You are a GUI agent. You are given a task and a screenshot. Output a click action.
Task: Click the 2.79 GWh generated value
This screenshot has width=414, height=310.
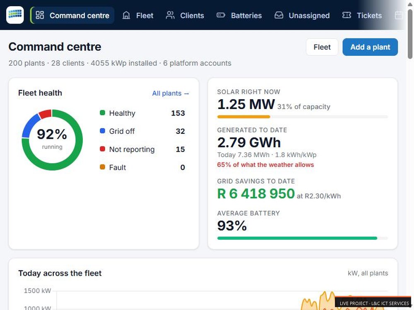pyautogui.click(x=249, y=142)
